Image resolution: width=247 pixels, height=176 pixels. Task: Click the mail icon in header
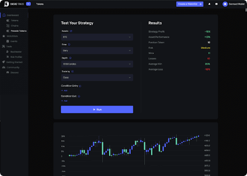tap(217, 4)
